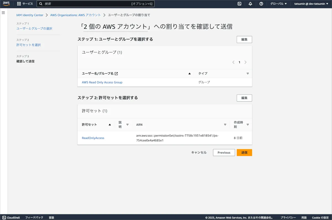The image size is (332, 220).
Task: Sort by 作成時刻 column
Action: [248, 125]
